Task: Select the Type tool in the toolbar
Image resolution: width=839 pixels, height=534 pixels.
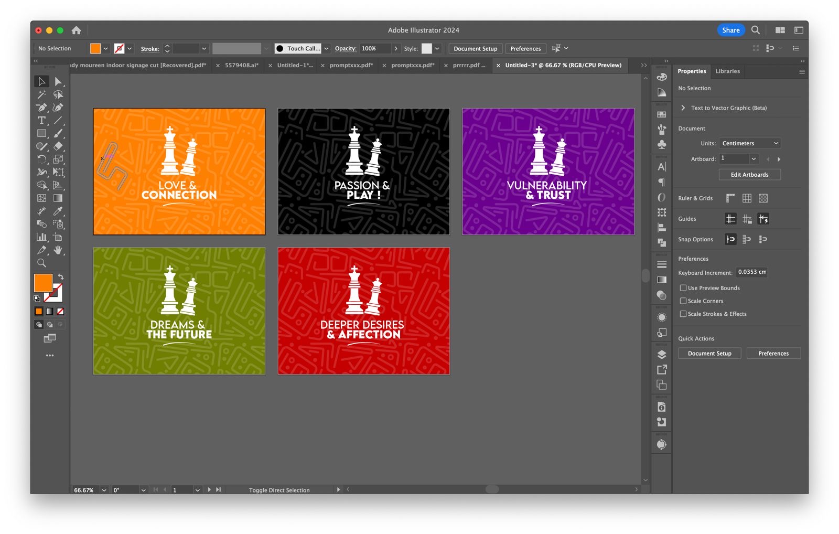Action: 41,121
